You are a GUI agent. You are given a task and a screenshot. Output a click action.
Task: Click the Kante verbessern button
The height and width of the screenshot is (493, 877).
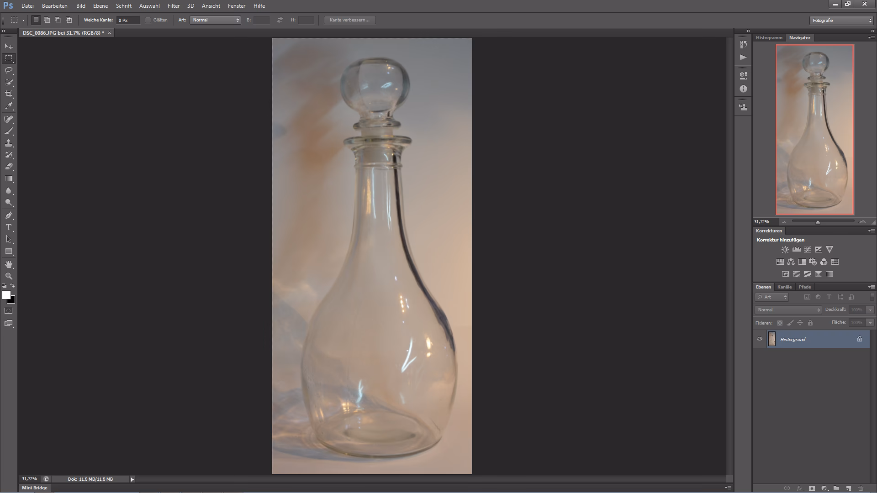click(349, 20)
